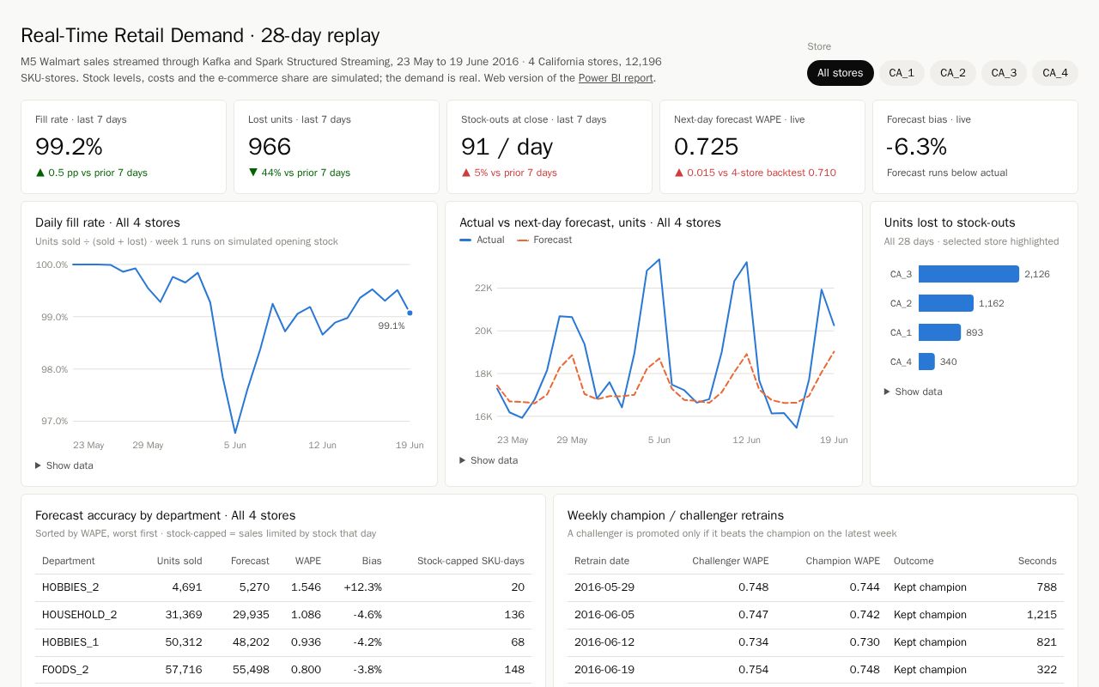The image size is (1099, 687).
Task: Click the Forecast bias value -6.3%
Action: pos(917,147)
